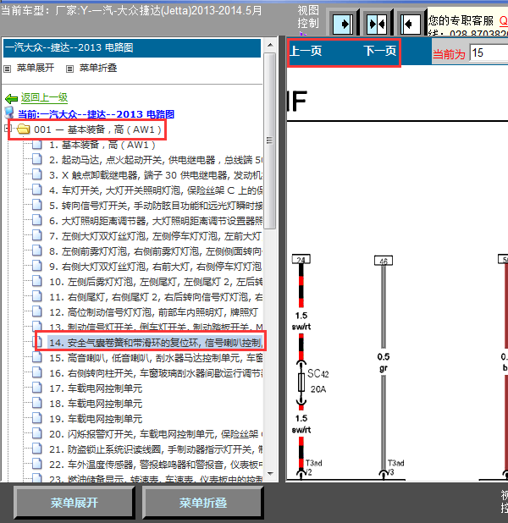Open item 12. 高位制动信号灯灯泡
The width and height of the screenshot is (508, 523).
coord(153,312)
